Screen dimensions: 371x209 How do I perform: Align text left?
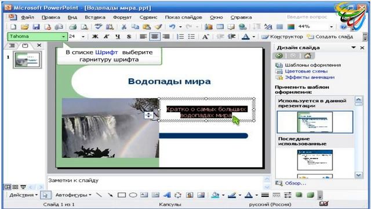coord(143,37)
